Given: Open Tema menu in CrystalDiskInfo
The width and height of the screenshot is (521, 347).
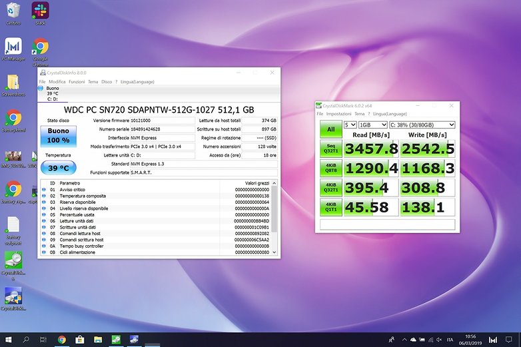Looking at the screenshot, I should [x=93, y=82].
